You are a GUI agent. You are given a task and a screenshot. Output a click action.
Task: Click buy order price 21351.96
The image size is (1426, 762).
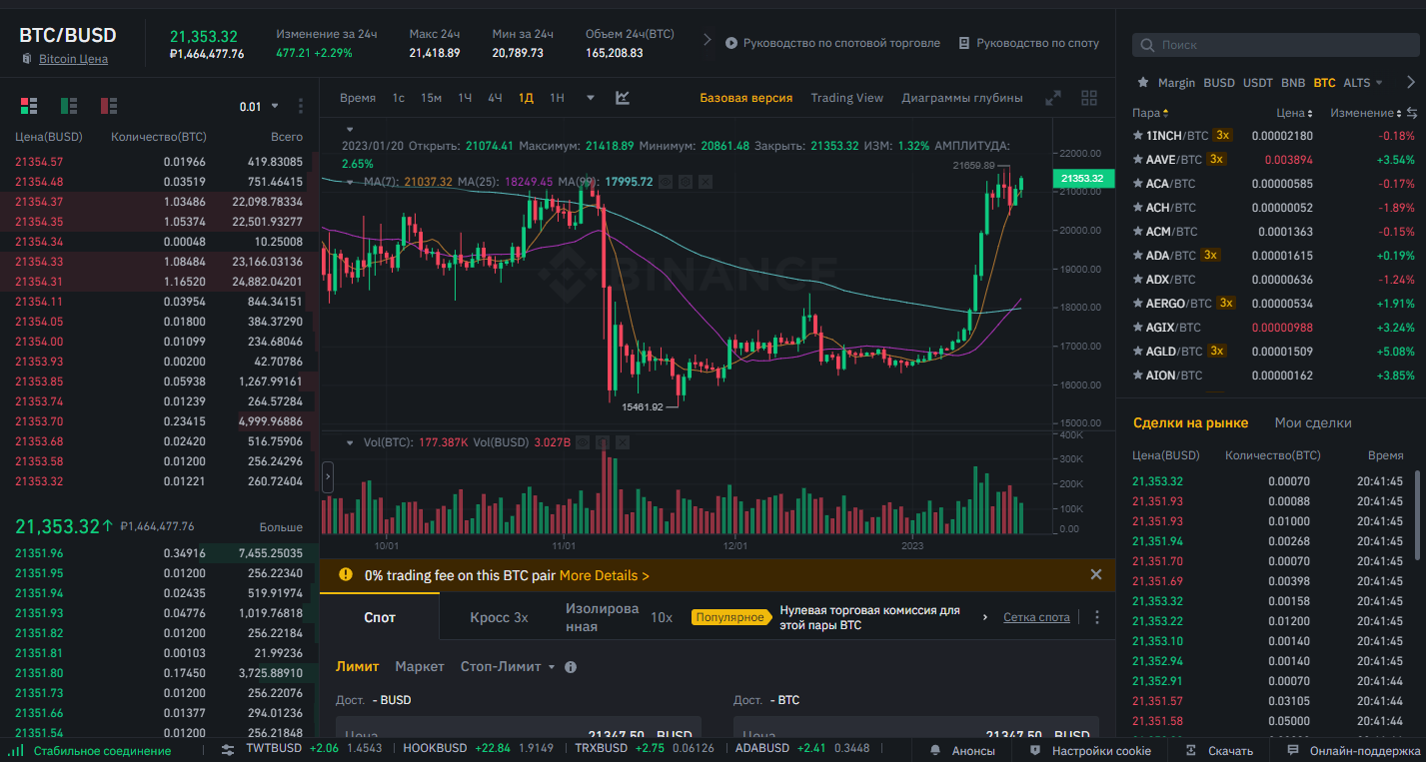39,553
